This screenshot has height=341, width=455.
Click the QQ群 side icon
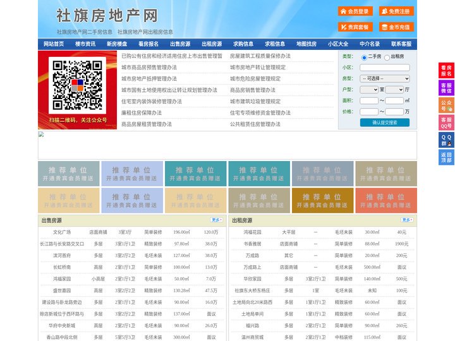(x=446, y=140)
